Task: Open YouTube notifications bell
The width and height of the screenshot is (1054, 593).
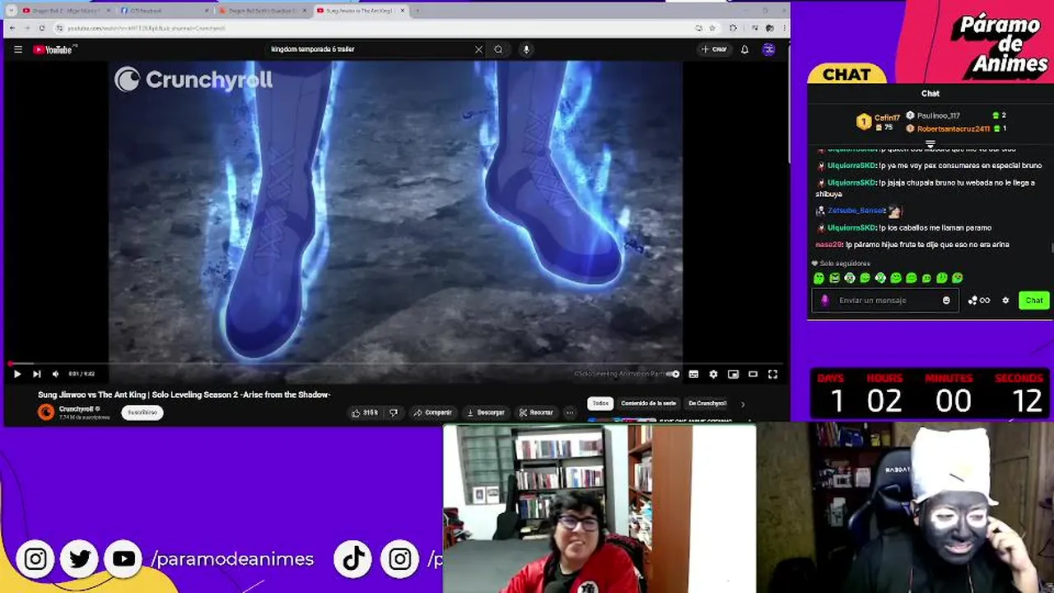Action: [744, 49]
